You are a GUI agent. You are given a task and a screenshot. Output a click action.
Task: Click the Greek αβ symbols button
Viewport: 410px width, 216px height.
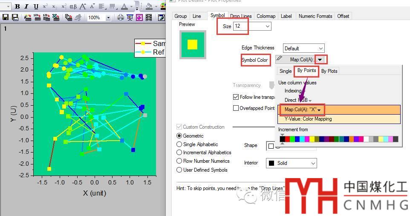(73, 6)
